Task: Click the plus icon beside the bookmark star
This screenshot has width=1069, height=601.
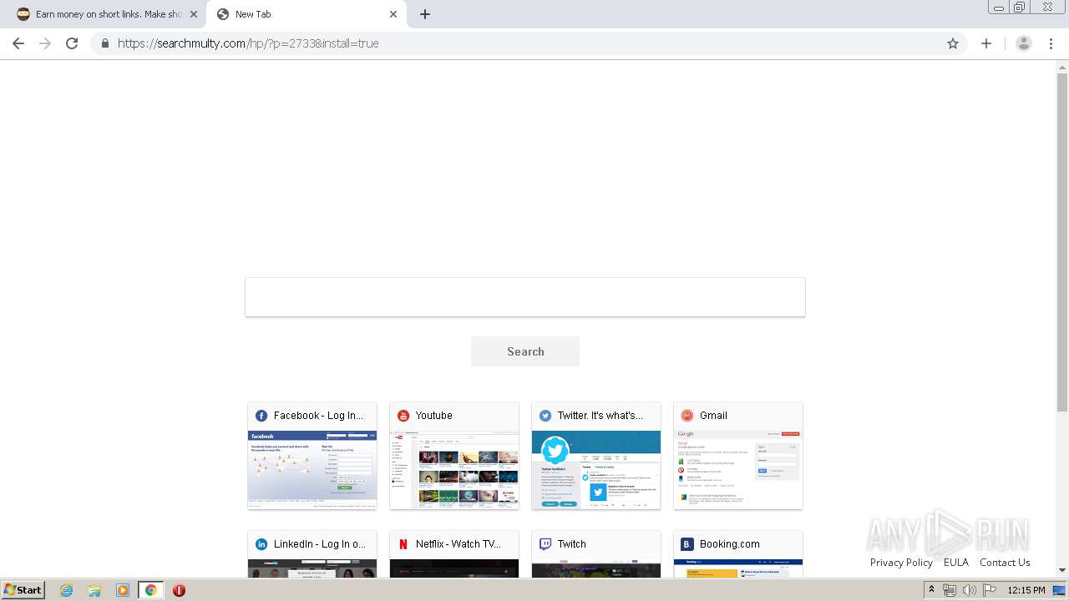Action: coord(986,43)
